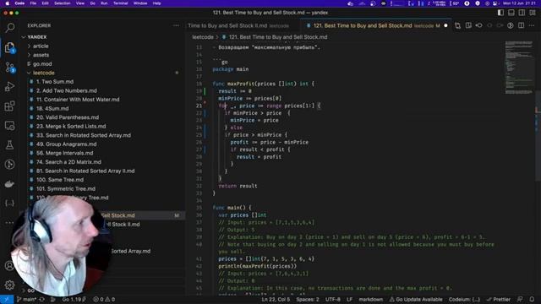Open the errors and warnings counter
Viewport: 541px width, 304px height.
(104, 299)
